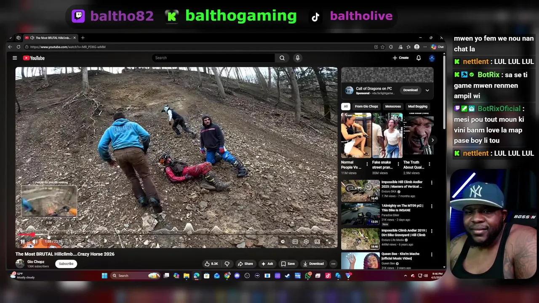The width and height of the screenshot is (539, 303).
Task: Close The Most BRUTAL Hillclimb tab
Action: [x=75, y=38]
